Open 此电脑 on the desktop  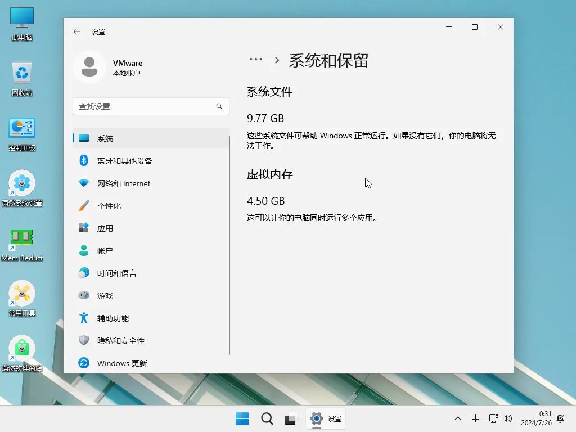21,22
